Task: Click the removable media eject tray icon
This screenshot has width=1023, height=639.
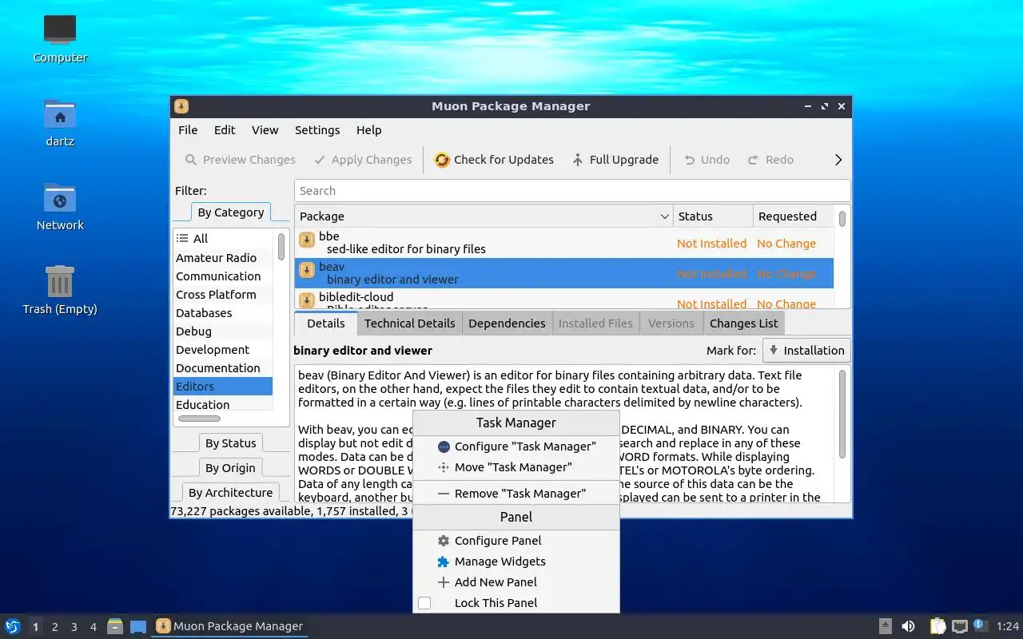Action: 885,626
